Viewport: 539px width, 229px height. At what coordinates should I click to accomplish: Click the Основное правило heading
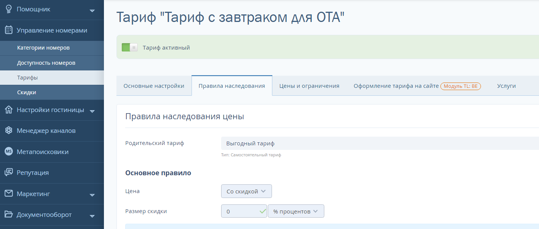point(158,173)
